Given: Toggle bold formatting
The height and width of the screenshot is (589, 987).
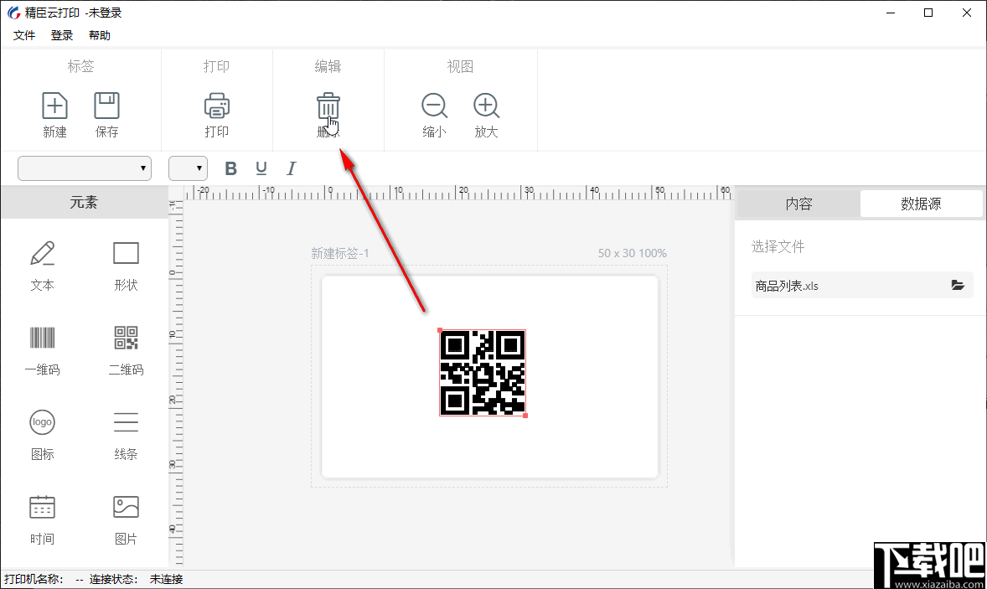Looking at the screenshot, I should pos(230,168).
